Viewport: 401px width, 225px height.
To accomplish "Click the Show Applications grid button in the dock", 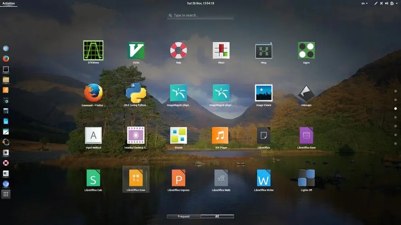I will 5,194.
